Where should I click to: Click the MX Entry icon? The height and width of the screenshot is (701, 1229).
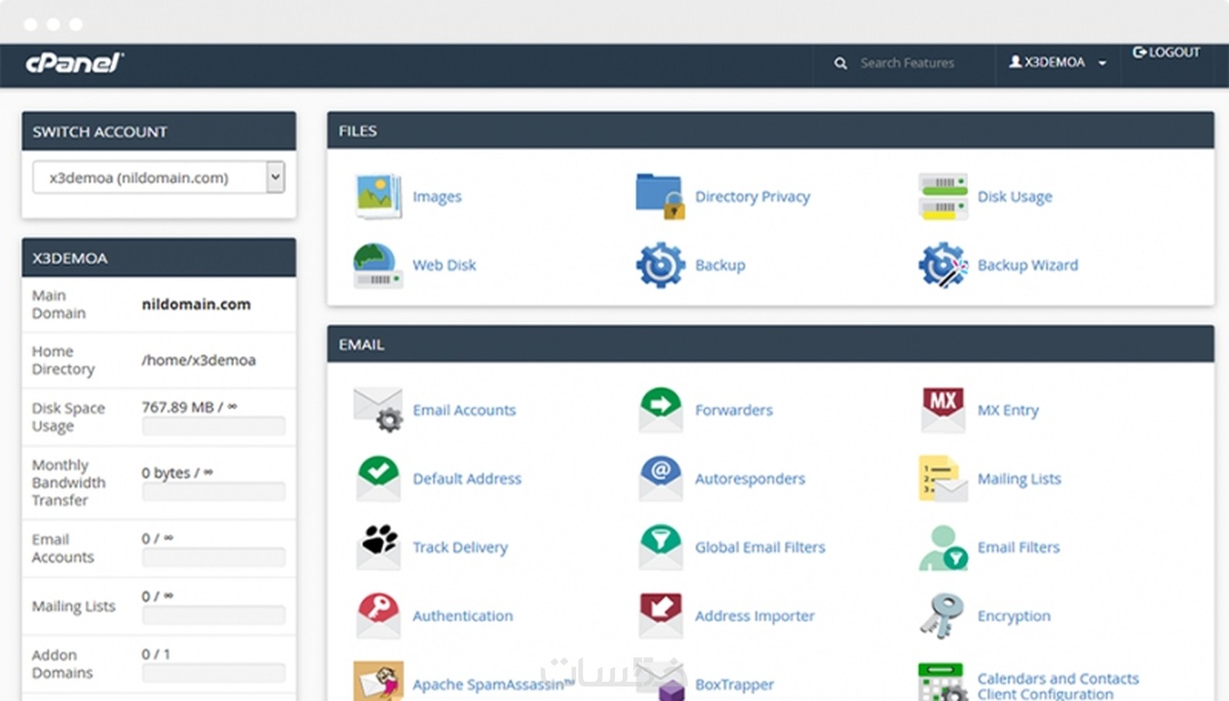[943, 410]
